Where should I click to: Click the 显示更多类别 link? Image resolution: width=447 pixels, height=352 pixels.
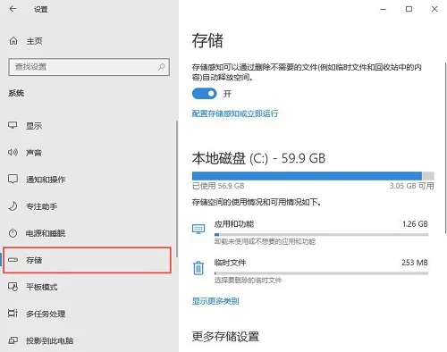[215, 301]
